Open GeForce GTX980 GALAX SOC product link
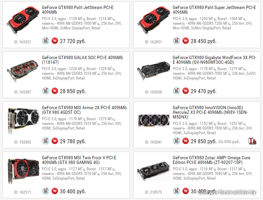This screenshot has height=200, width=263. pyautogui.click(x=82, y=60)
